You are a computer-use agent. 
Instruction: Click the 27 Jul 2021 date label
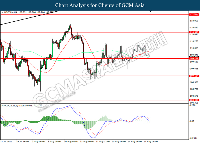[6, 142]
